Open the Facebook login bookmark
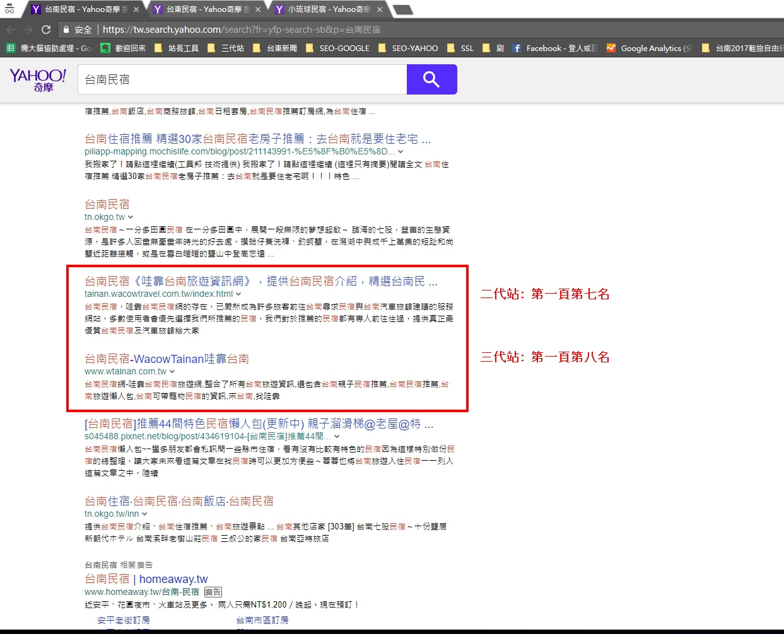 554,48
